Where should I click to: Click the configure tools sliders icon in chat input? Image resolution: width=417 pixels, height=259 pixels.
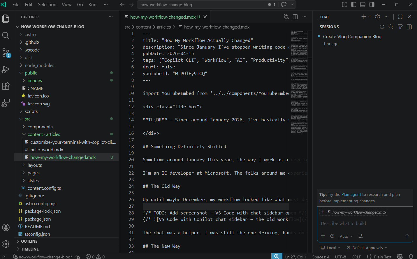[361, 236]
